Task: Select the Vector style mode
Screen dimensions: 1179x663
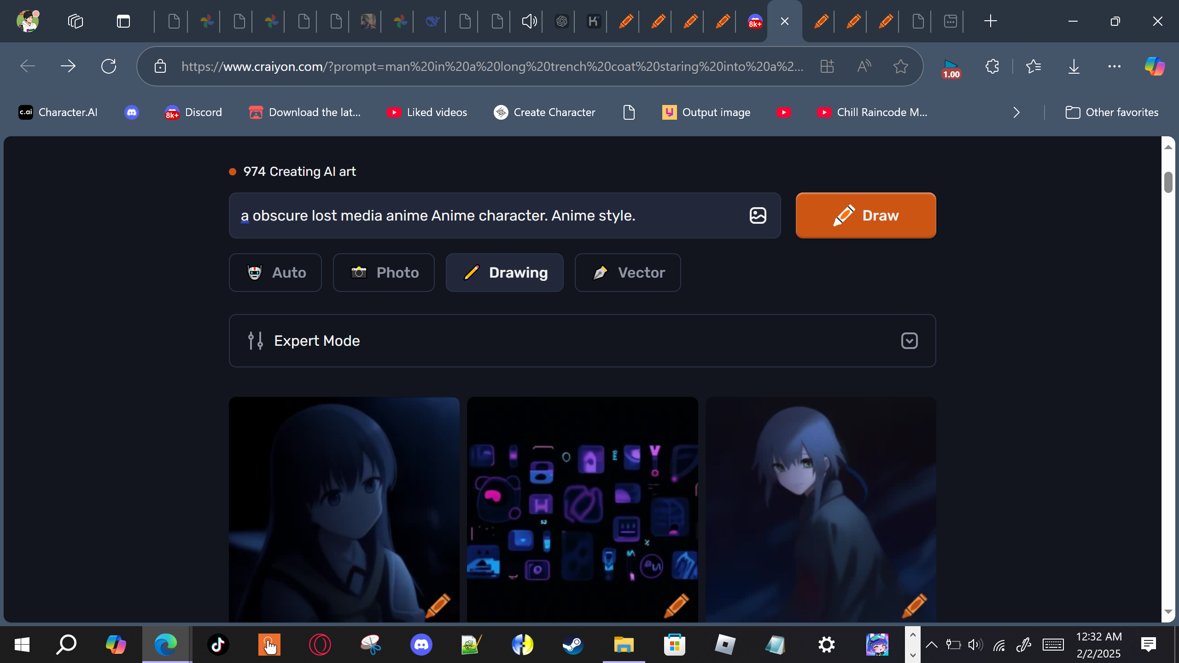Action: pyautogui.click(x=627, y=273)
